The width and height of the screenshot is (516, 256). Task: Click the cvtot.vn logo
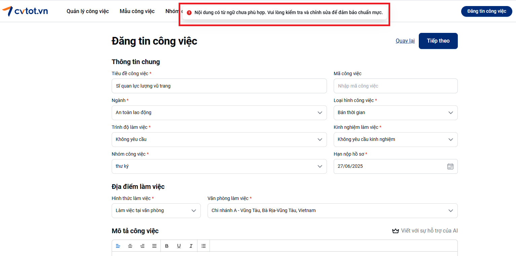(25, 11)
